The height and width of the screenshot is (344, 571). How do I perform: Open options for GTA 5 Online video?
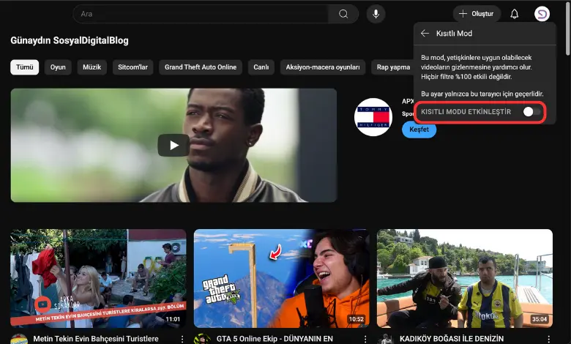365,339
